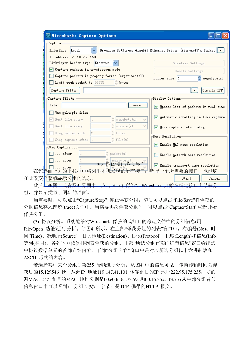Toggle Enable transport name resolution
This screenshot has height=341, width=241.
point(156,165)
